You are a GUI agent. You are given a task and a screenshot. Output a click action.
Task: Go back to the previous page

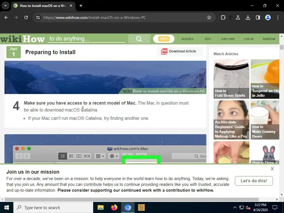(x=6, y=17)
